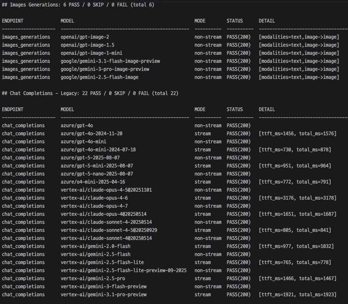The width and height of the screenshot is (348, 304).
Task: Select vertex-ai/gemini-3-flash-preview model text
Action: [104, 286]
